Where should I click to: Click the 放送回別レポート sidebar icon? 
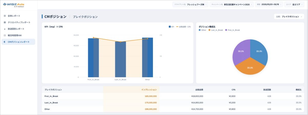(5, 29)
